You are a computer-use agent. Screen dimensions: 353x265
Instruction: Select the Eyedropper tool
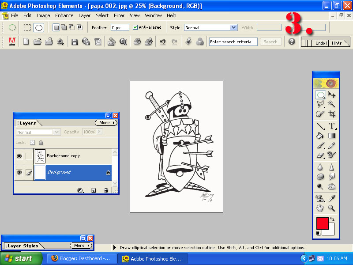332,198
